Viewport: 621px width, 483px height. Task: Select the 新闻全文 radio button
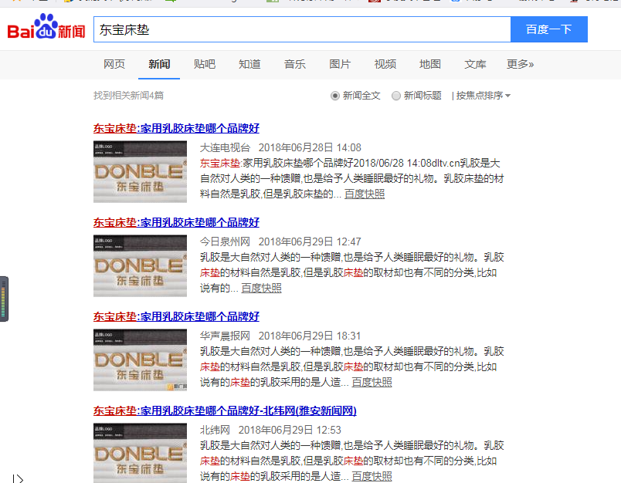pos(335,96)
